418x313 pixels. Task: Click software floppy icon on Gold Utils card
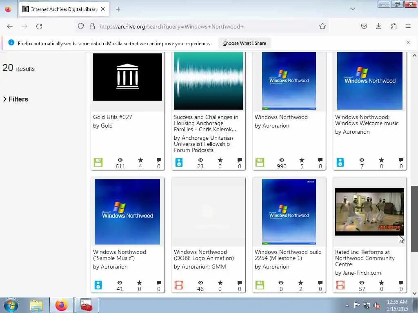click(x=98, y=162)
